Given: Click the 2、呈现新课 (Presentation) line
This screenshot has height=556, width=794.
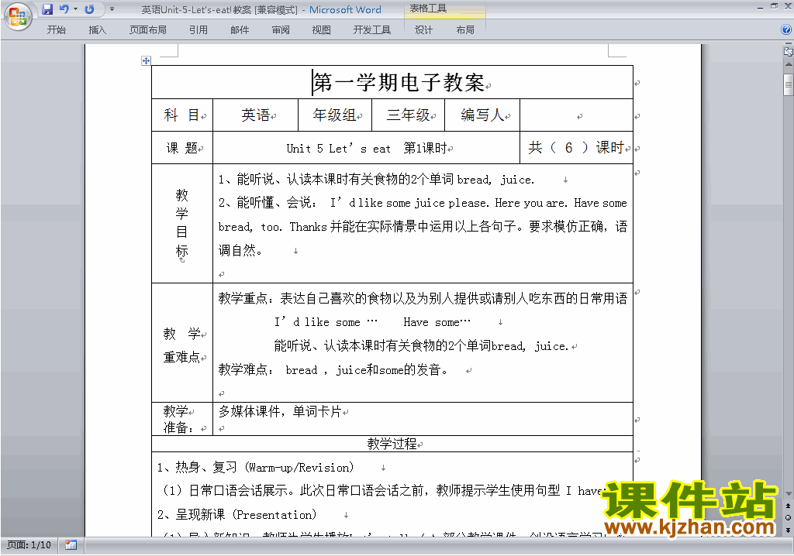Looking at the screenshot, I should 237,514.
